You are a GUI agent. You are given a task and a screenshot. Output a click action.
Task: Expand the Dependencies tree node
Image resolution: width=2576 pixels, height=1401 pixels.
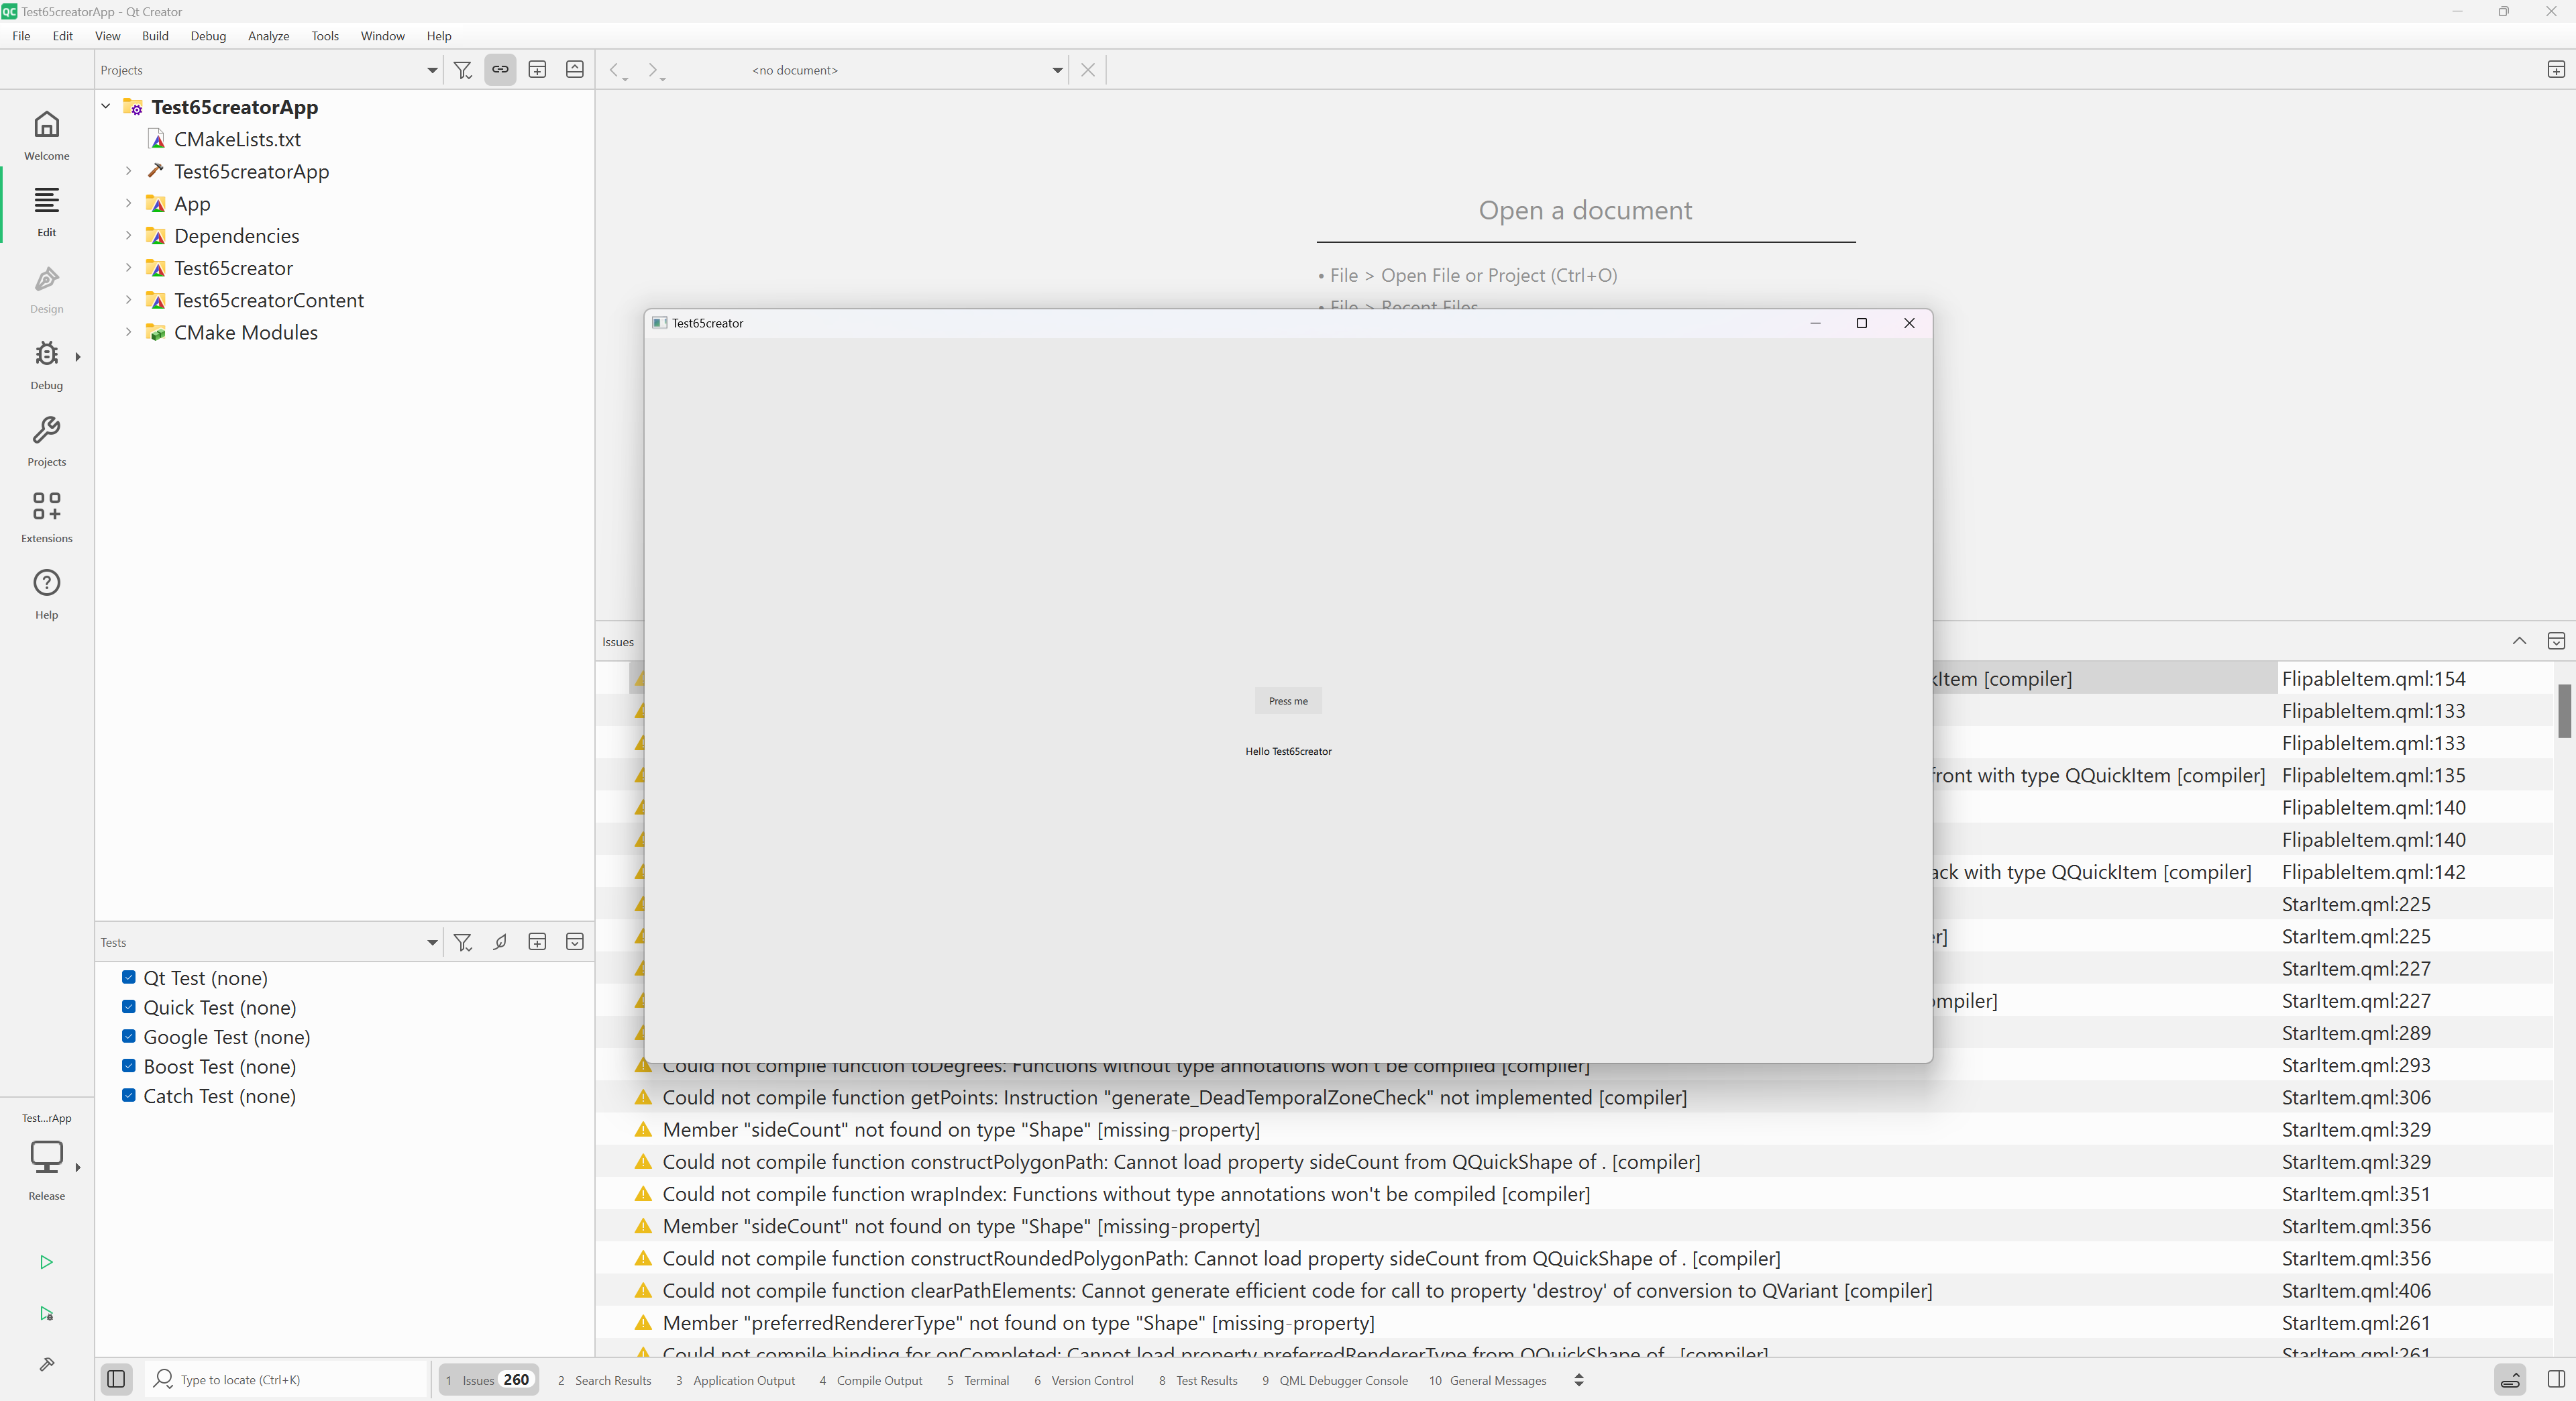(128, 236)
